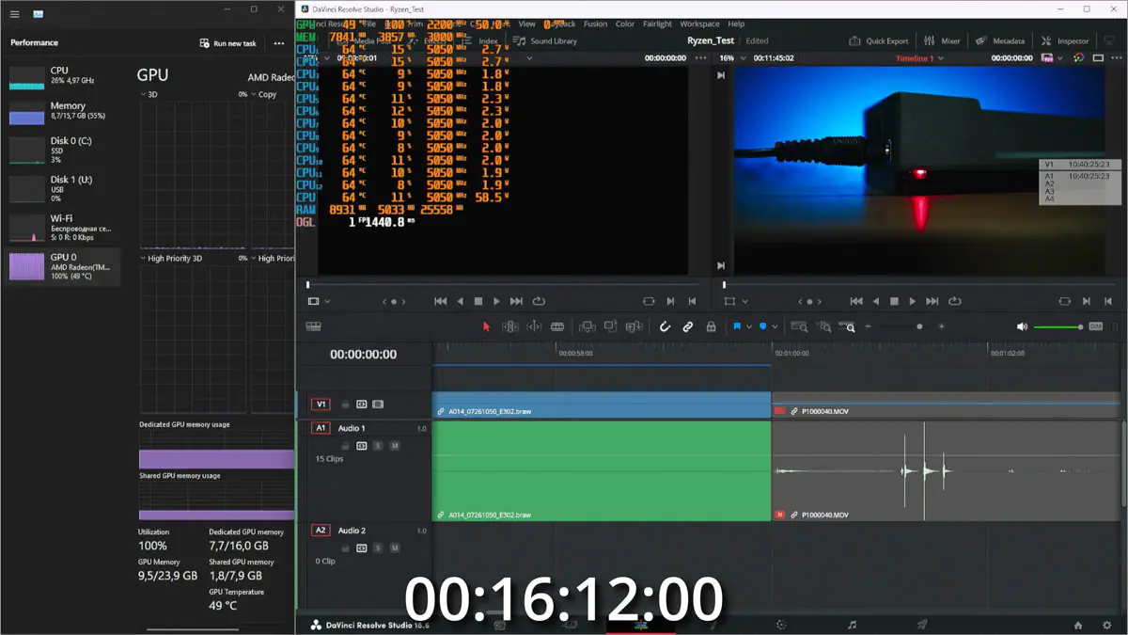Open Project Manager home icon
1128x635 pixels.
[x=1078, y=625]
